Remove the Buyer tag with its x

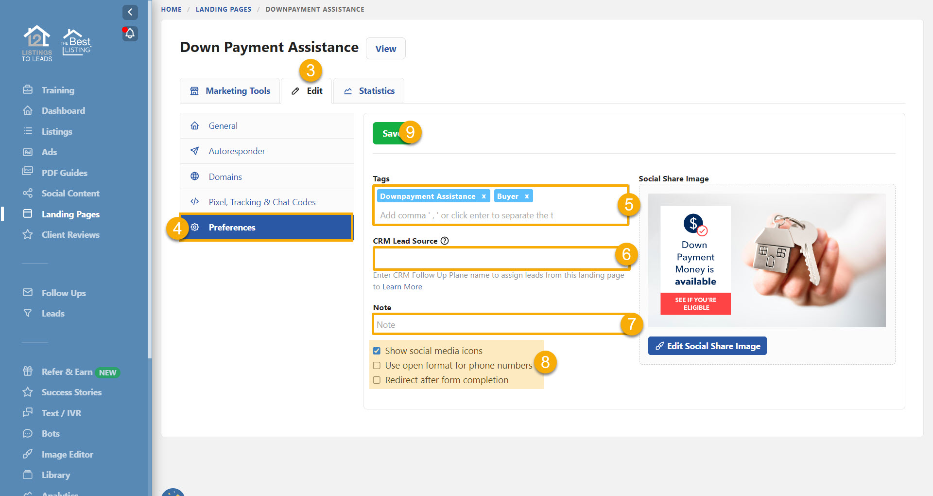[x=526, y=196]
